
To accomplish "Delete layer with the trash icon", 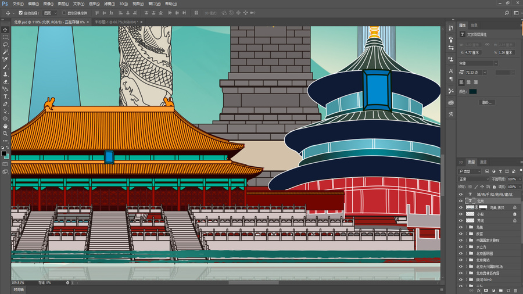I will (515, 291).
